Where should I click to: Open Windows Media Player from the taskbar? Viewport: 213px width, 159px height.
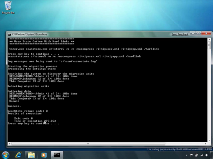(44, 155)
